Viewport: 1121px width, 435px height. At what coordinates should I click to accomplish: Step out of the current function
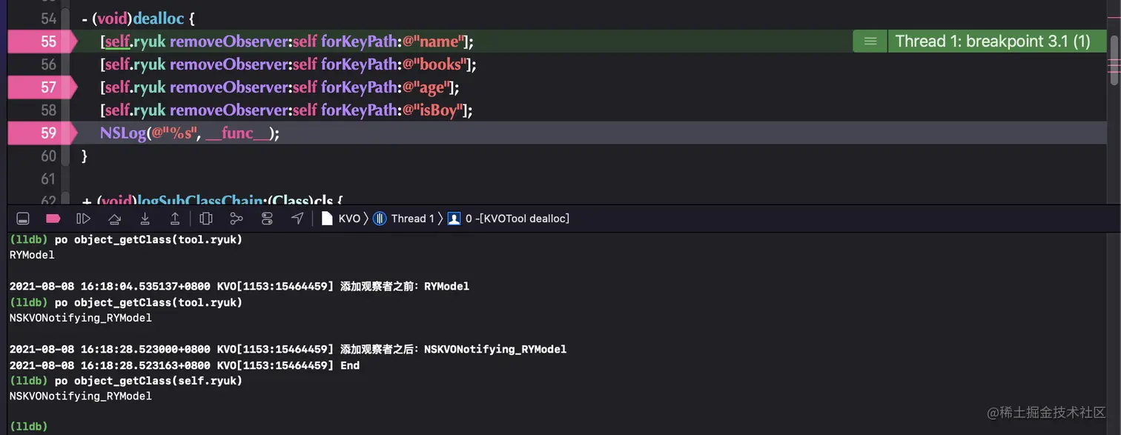tap(175, 219)
